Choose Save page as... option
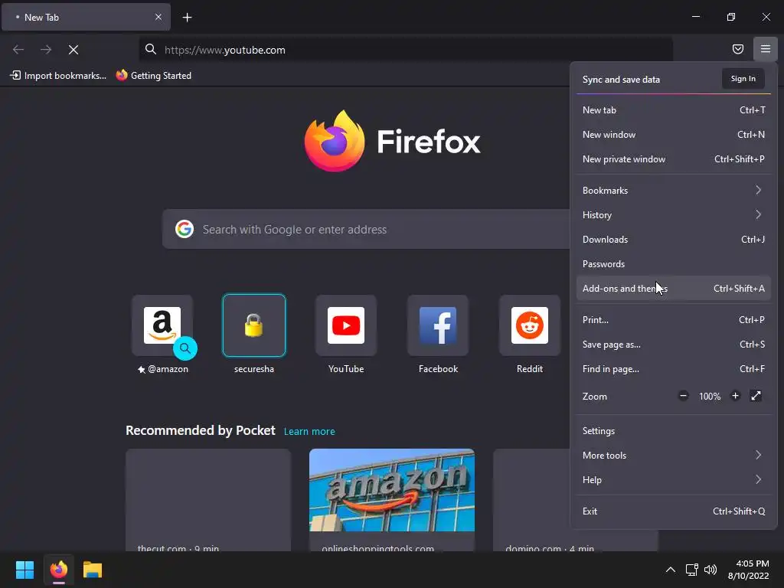The width and height of the screenshot is (784, 588). point(673,344)
